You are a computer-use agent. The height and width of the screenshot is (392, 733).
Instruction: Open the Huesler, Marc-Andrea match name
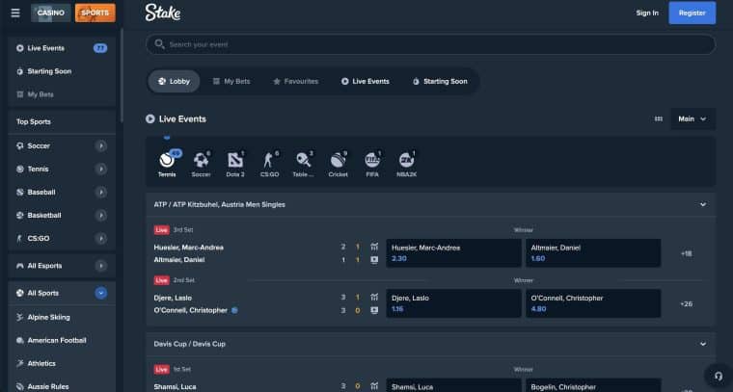pyautogui.click(x=189, y=248)
